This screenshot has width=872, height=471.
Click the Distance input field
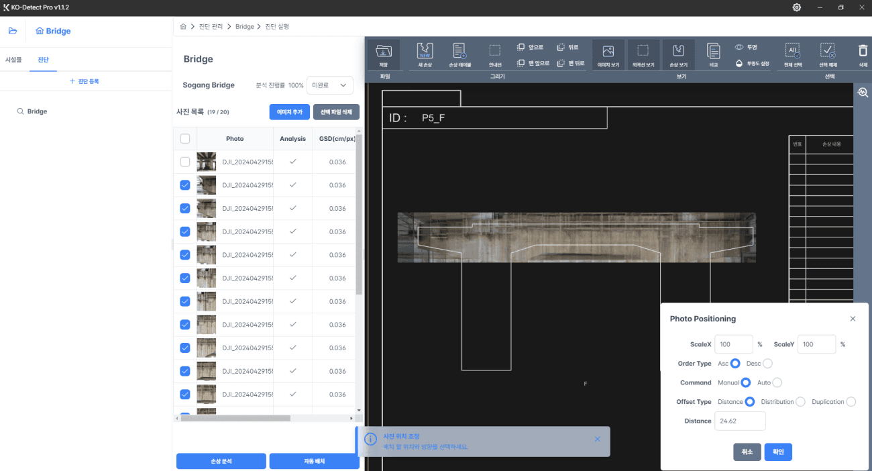(740, 421)
